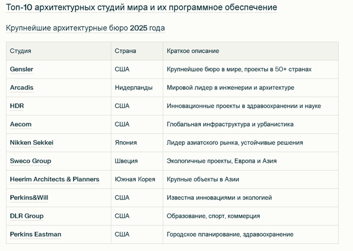The height and width of the screenshot is (251, 353).
Task: Open the Nikken Sekkei link
Action: click(32, 142)
